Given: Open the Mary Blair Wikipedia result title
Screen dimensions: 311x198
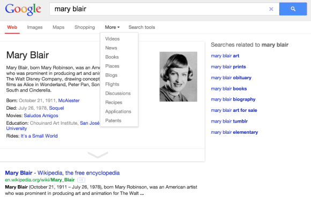Looking at the screenshot, I should 62,173.
